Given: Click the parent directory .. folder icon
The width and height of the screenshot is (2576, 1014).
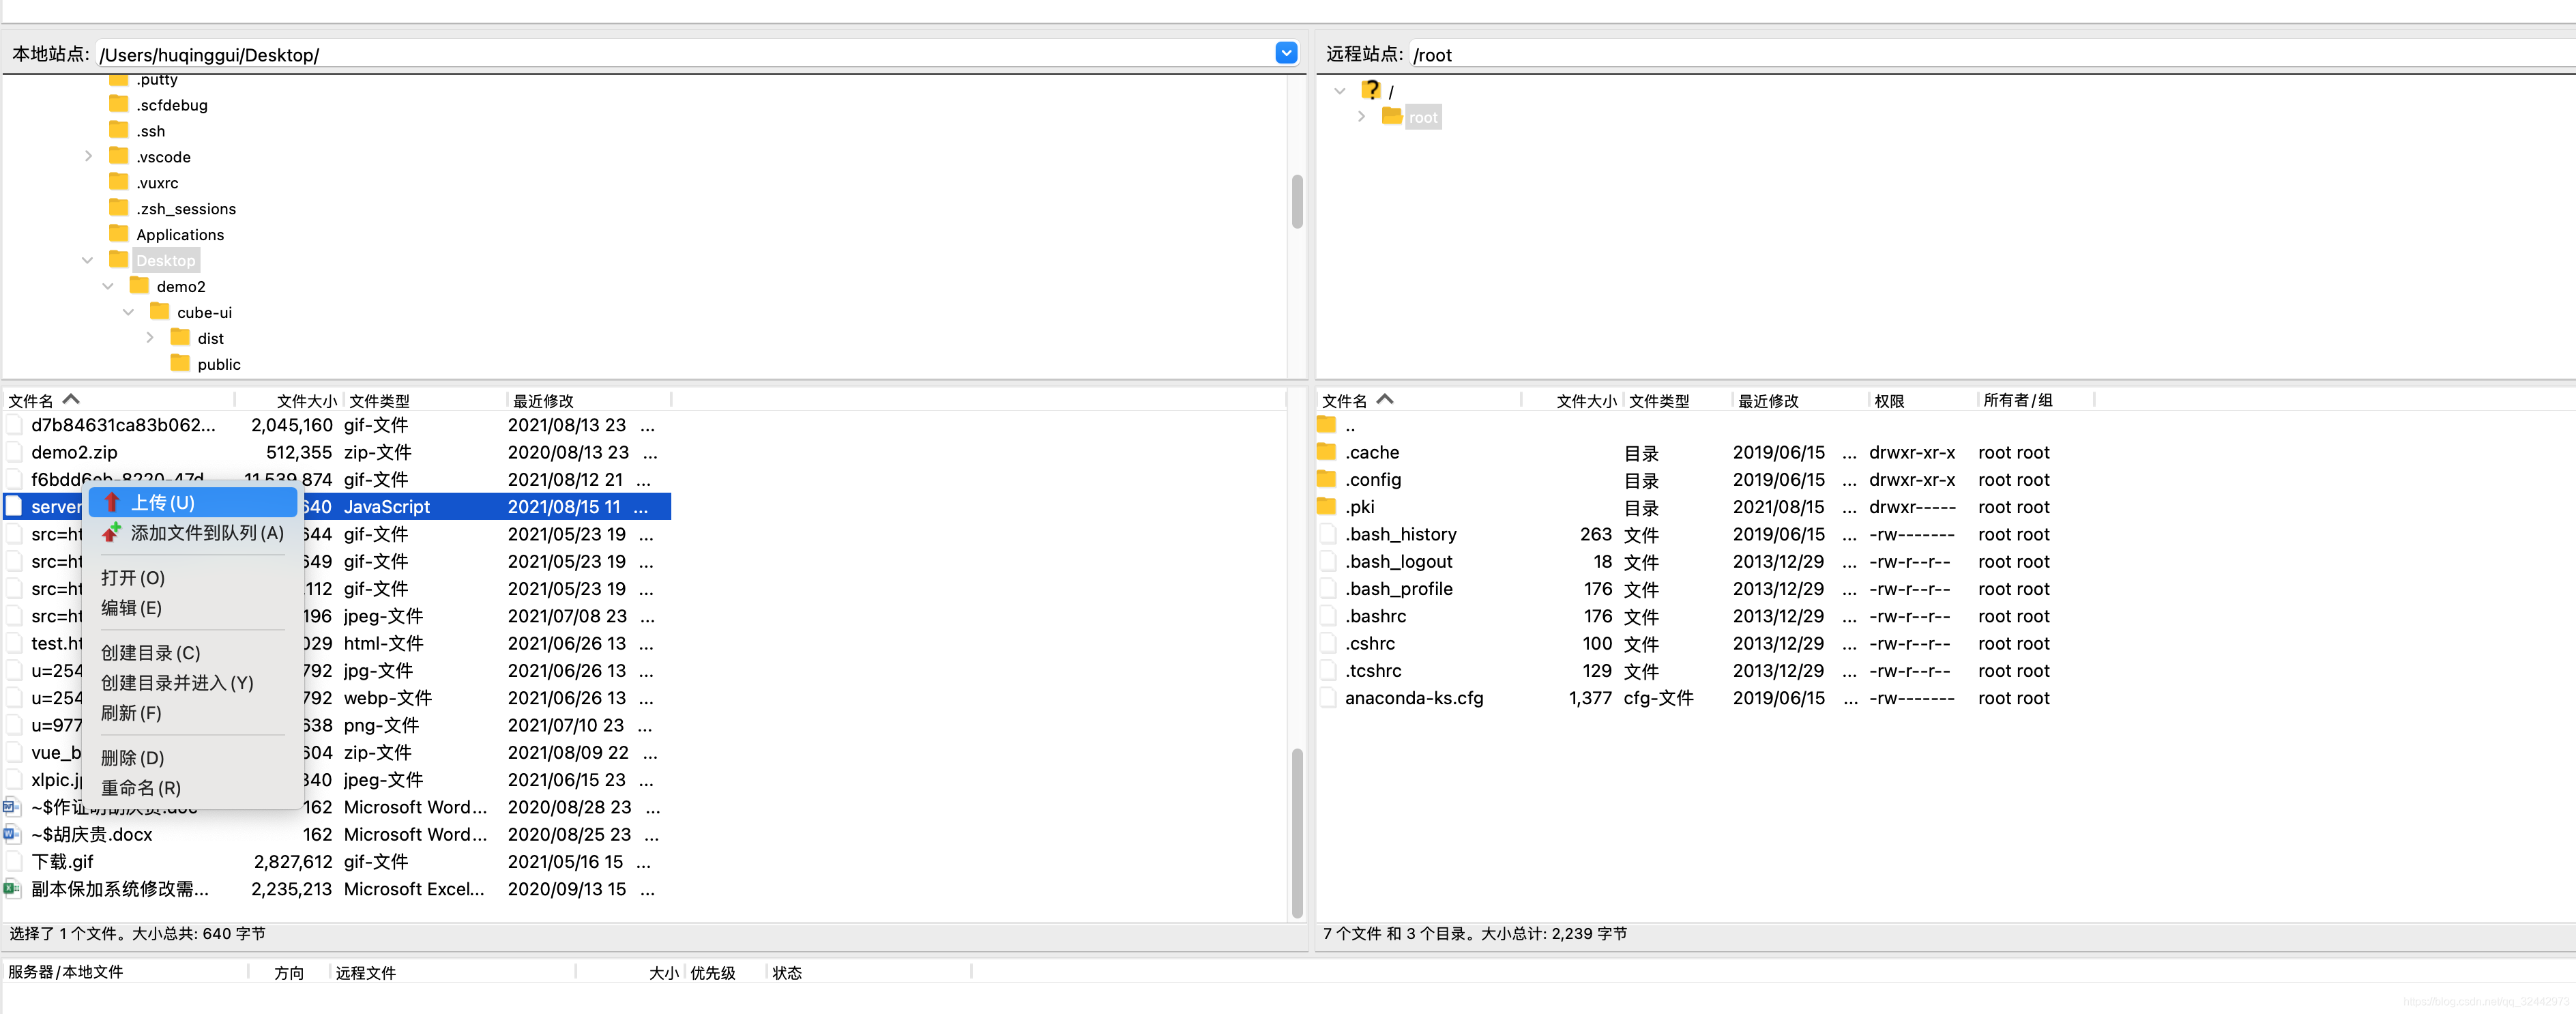Looking at the screenshot, I should point(1326,425).
